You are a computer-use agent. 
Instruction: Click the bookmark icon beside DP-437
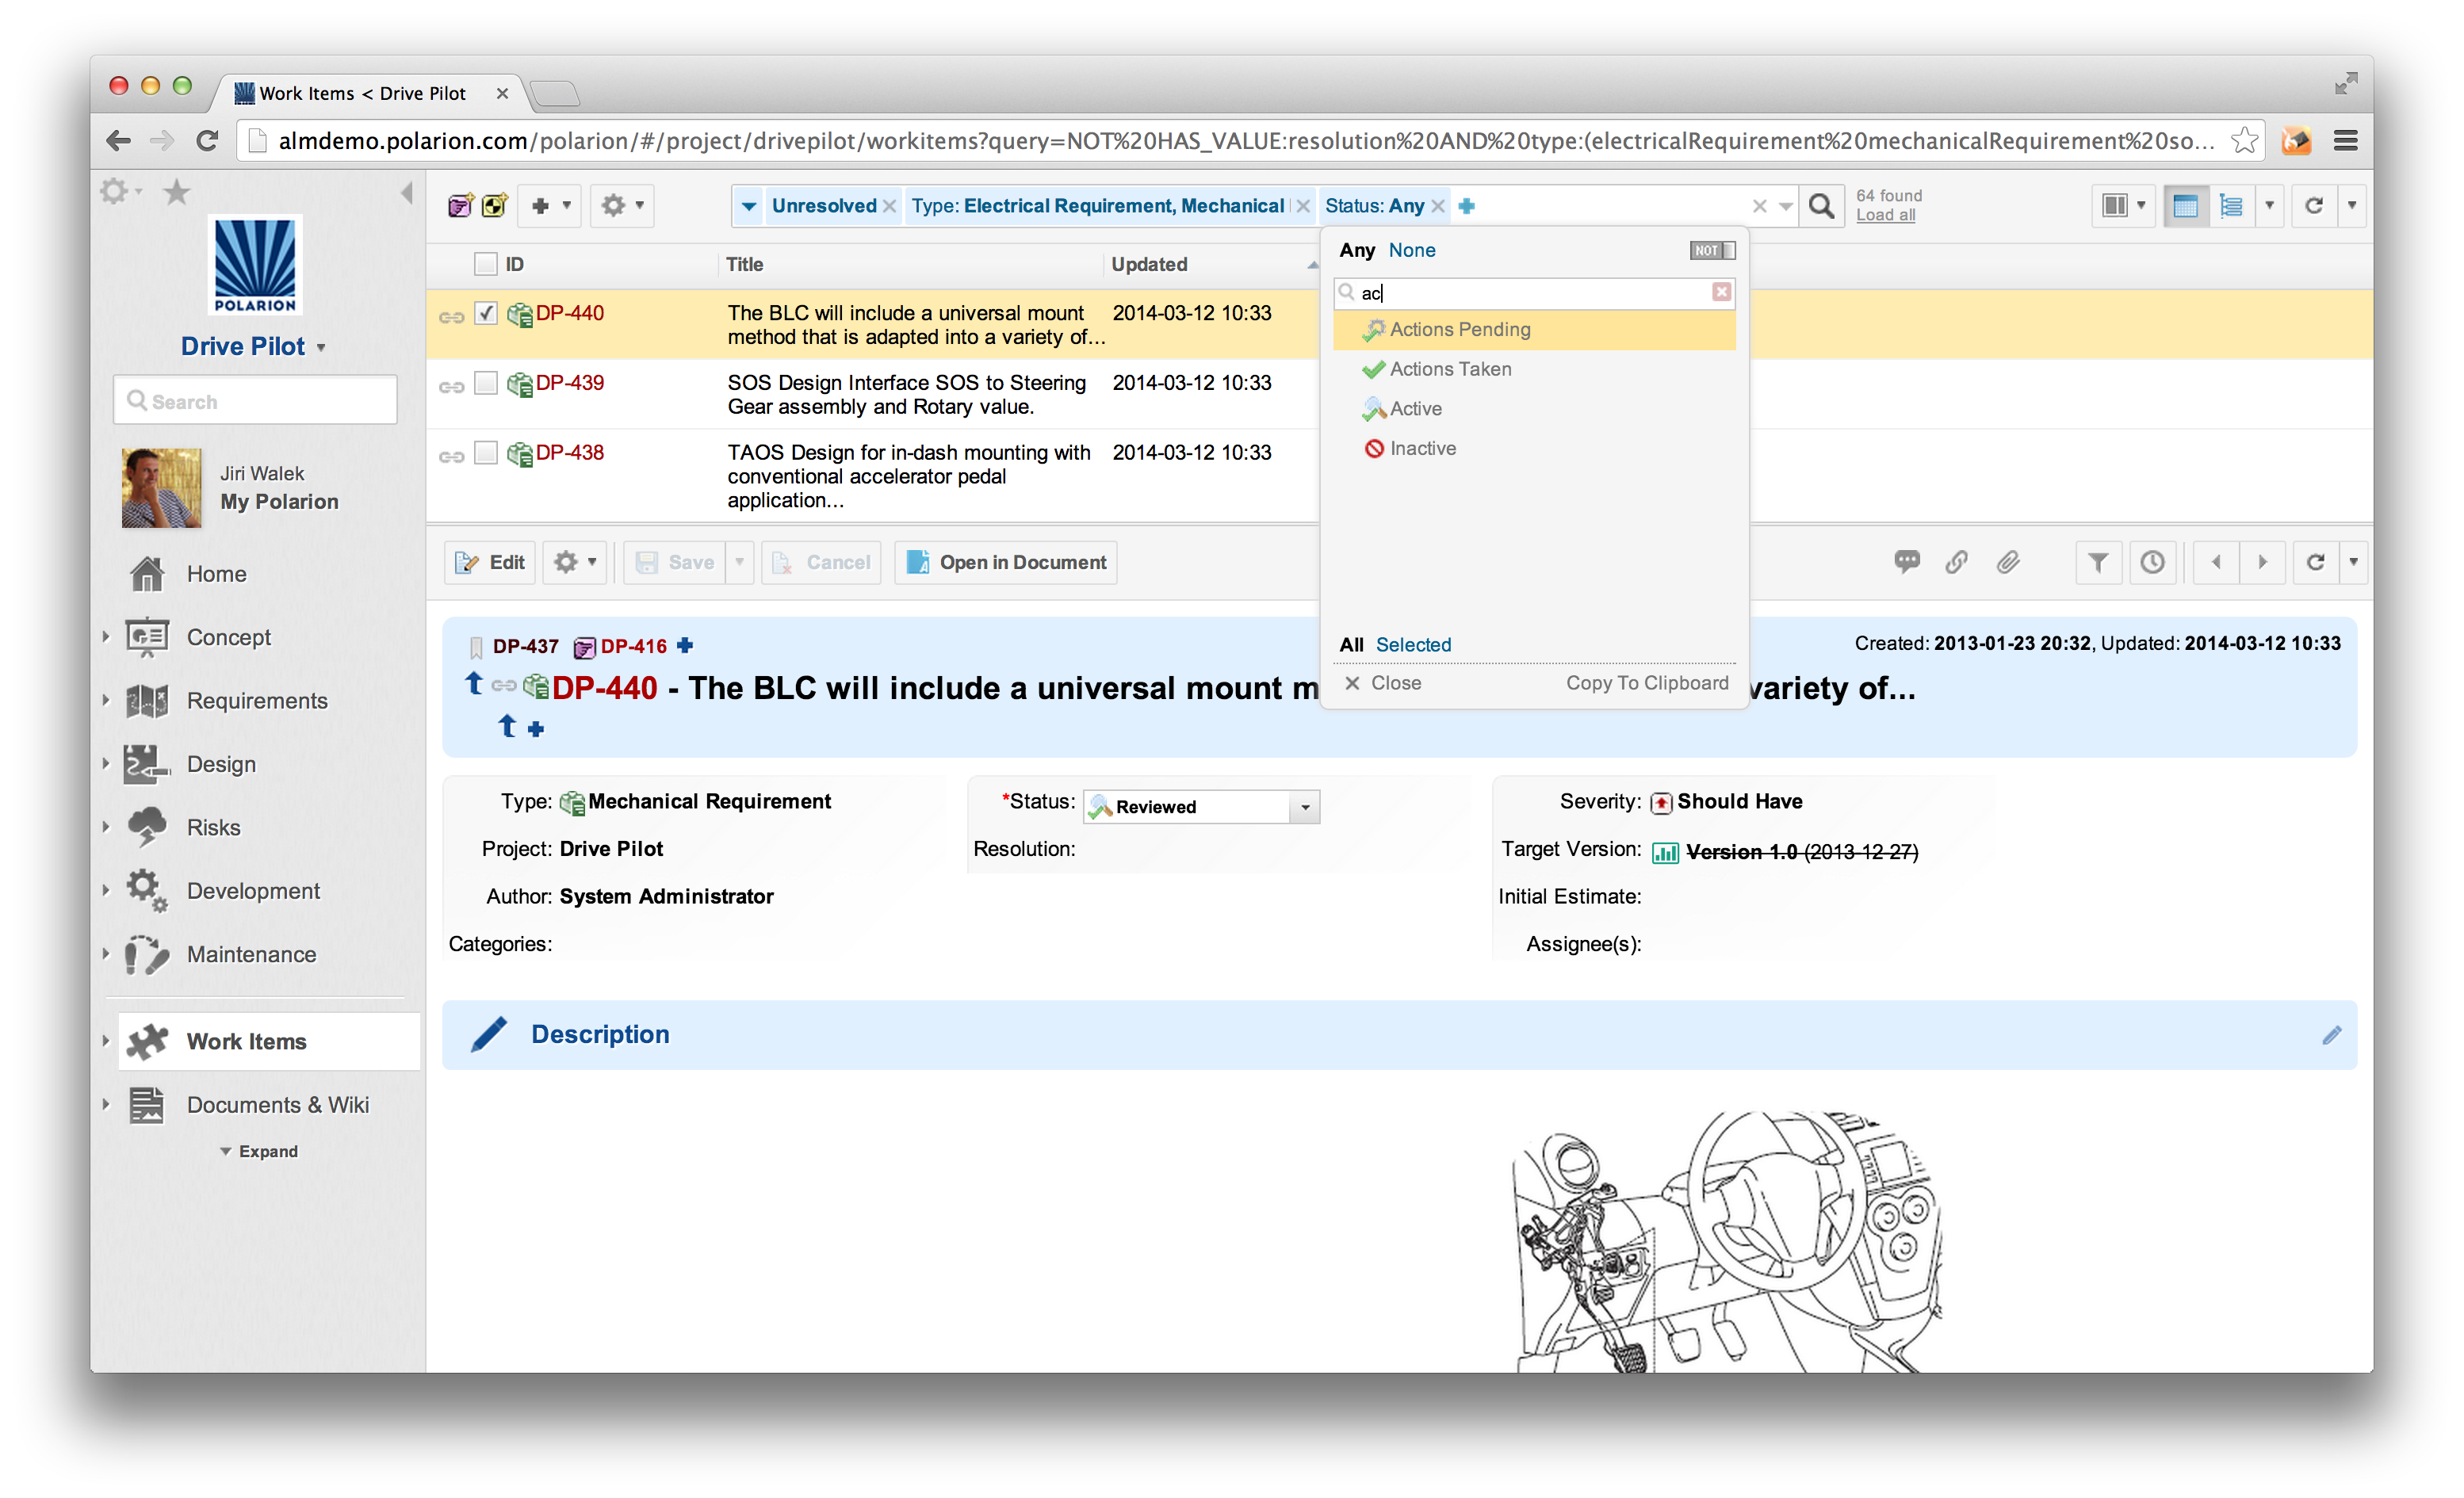click(475, 645)
